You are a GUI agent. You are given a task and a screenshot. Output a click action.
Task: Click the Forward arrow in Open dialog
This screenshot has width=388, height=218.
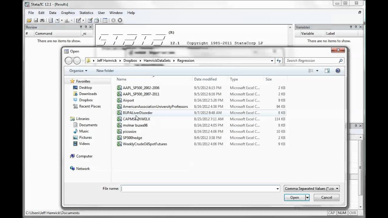coord(77,61)
